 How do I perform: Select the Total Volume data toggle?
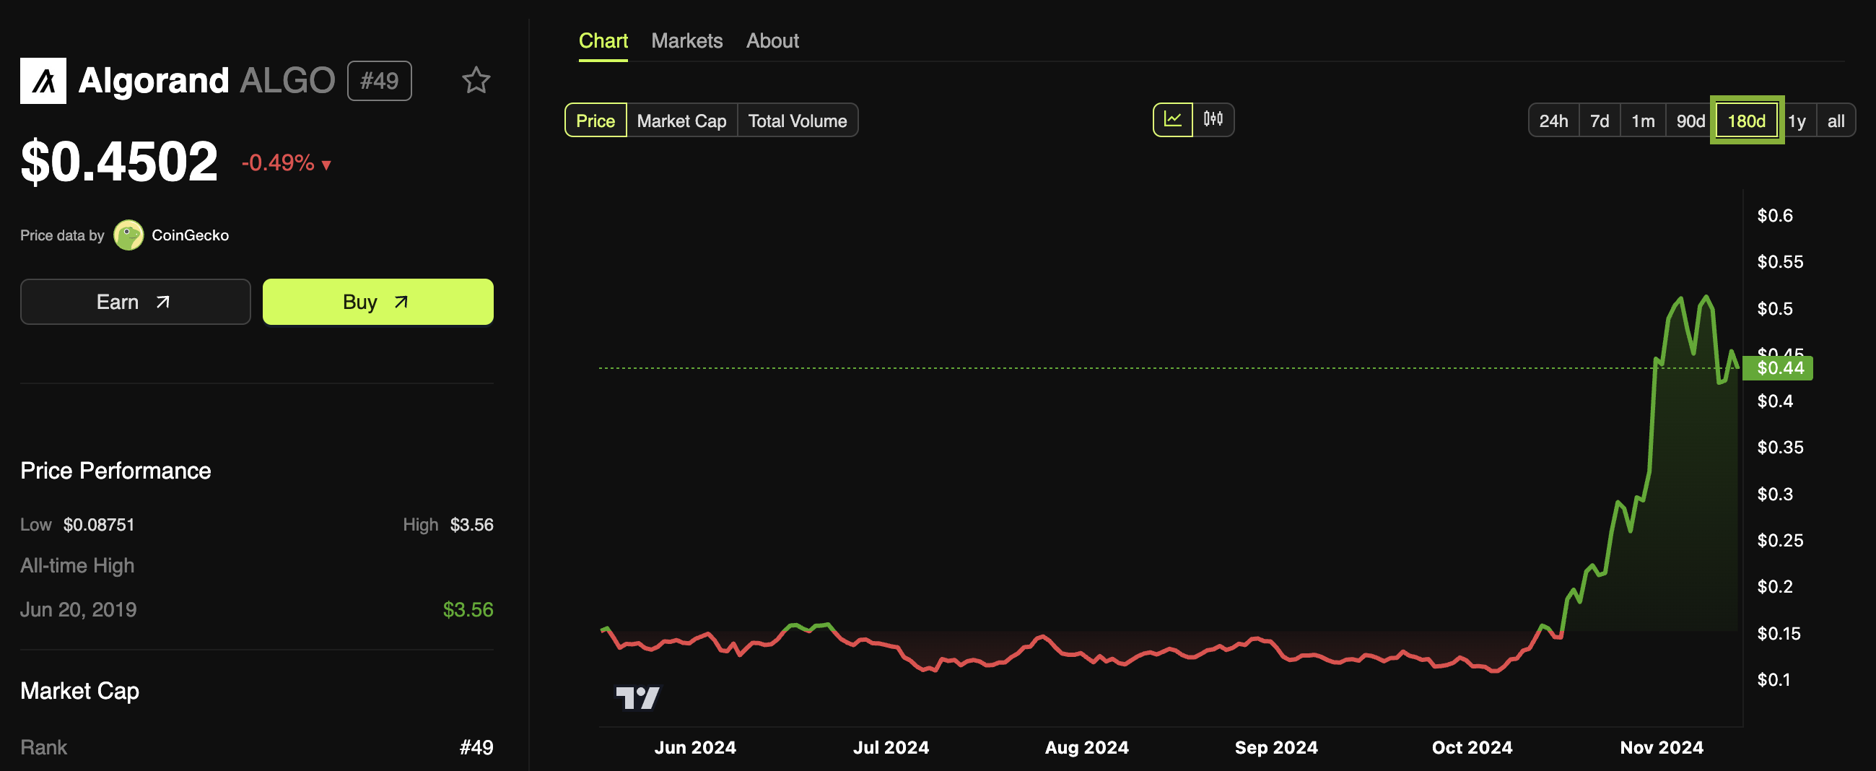point(797,121)
